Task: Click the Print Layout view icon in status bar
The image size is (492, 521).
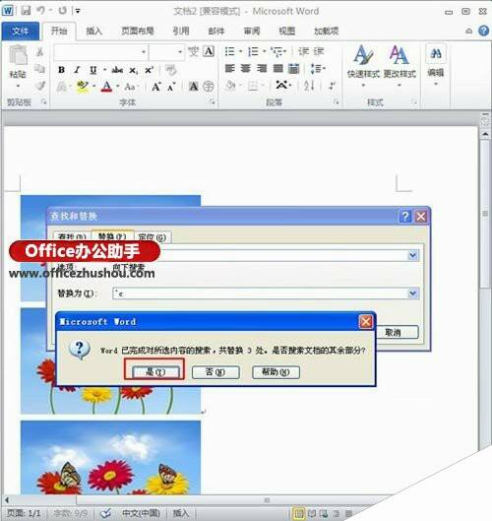Action: tap(299, 513)
